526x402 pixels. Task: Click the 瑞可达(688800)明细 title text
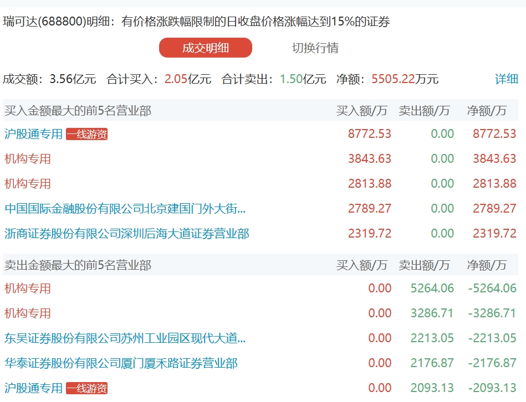(x=57, y=22)
